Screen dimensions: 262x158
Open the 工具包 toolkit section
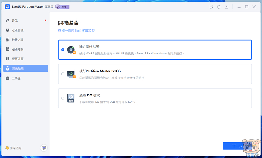click(16, 78)
